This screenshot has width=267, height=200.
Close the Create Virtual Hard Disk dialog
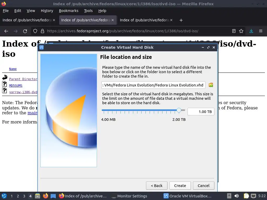point(214,47)
